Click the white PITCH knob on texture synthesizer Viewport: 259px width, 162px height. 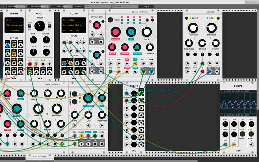(x=146, y=32)
